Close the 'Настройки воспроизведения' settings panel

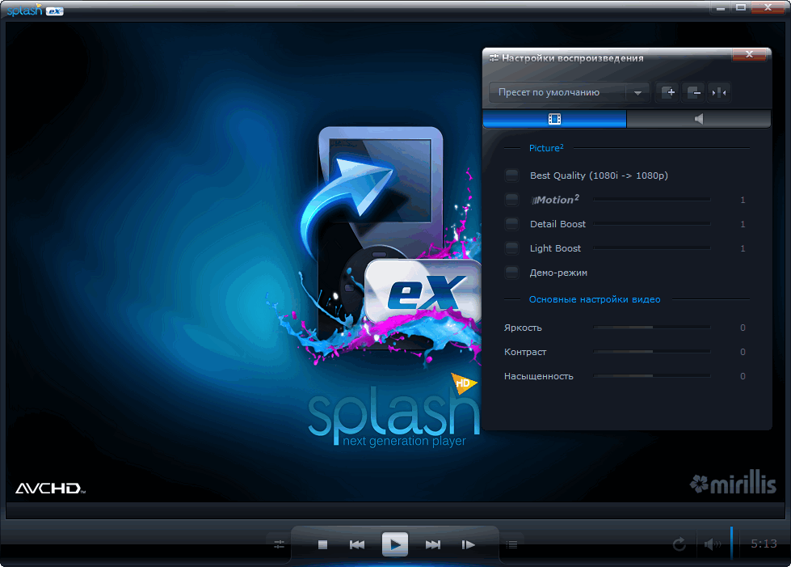[749, 54]
